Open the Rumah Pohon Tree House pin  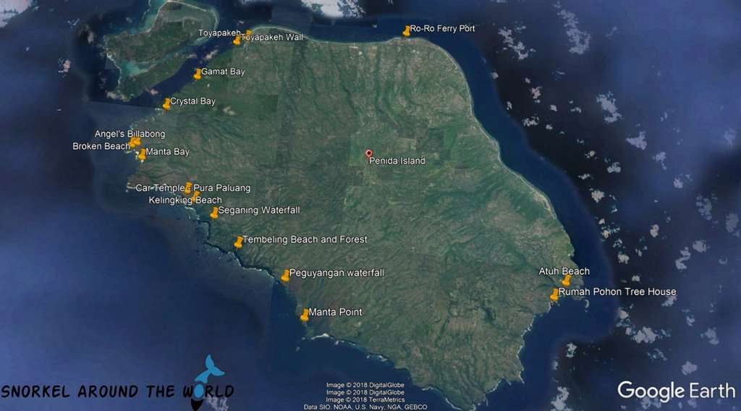(554, 295)
